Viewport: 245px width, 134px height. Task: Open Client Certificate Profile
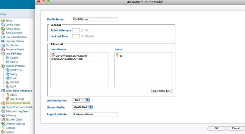(19, 107)
